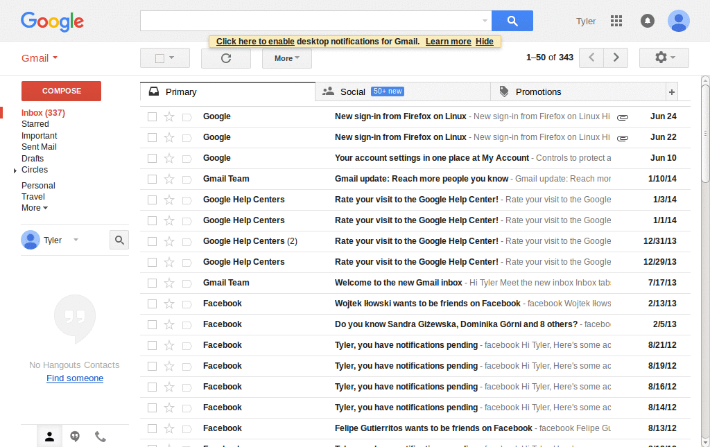Open the Travel label
Viewport: 710px width, 447px height.
33,197
